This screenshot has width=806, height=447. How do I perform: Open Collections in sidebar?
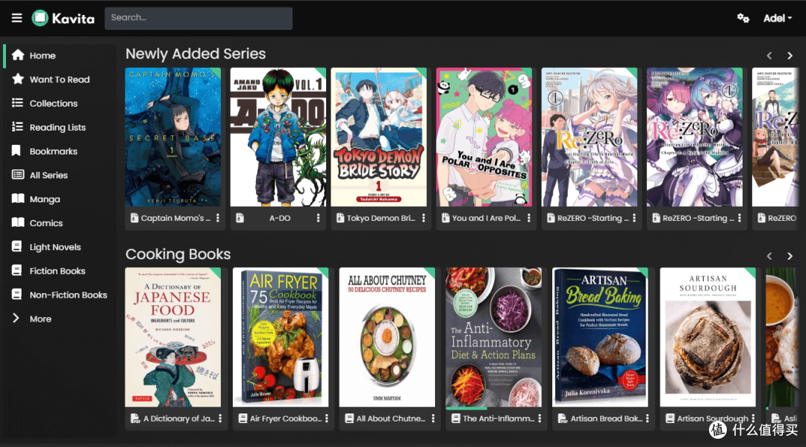(x=60, y=103)
